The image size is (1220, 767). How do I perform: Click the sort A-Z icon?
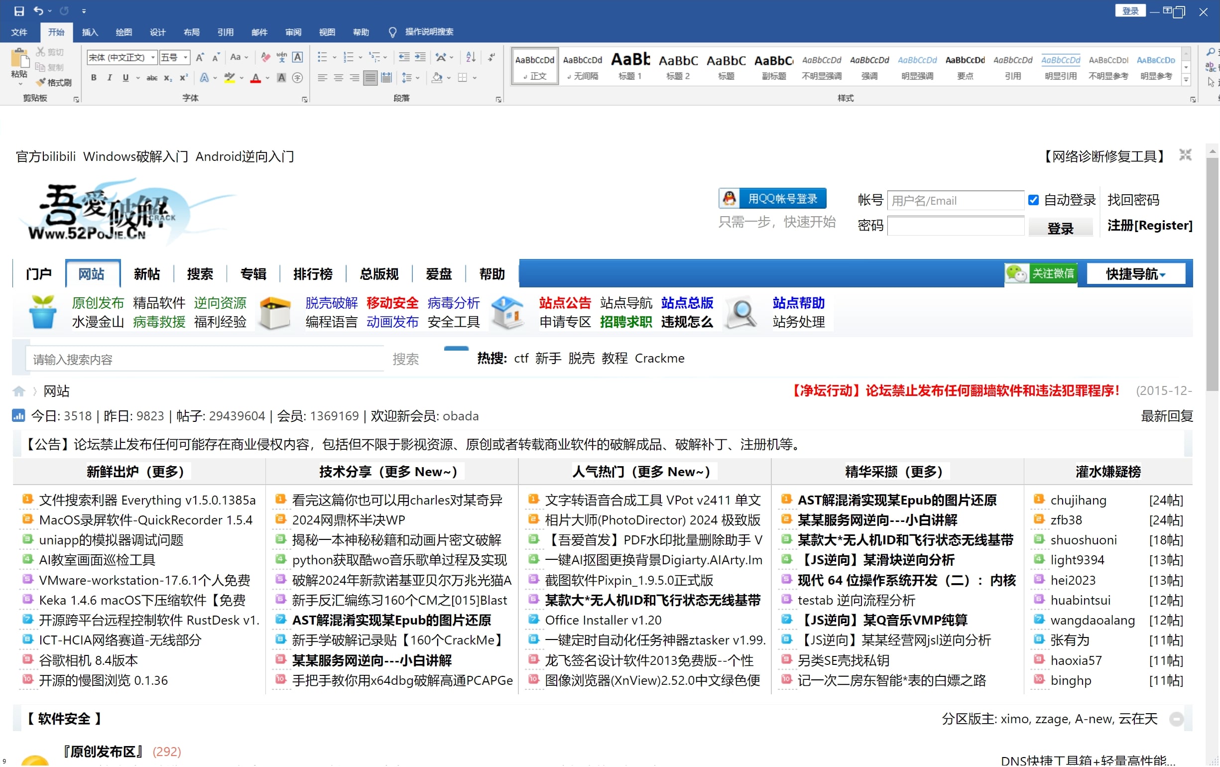pos(471,57)
